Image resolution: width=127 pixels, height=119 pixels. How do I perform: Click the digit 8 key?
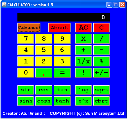(x=44, y=39)
